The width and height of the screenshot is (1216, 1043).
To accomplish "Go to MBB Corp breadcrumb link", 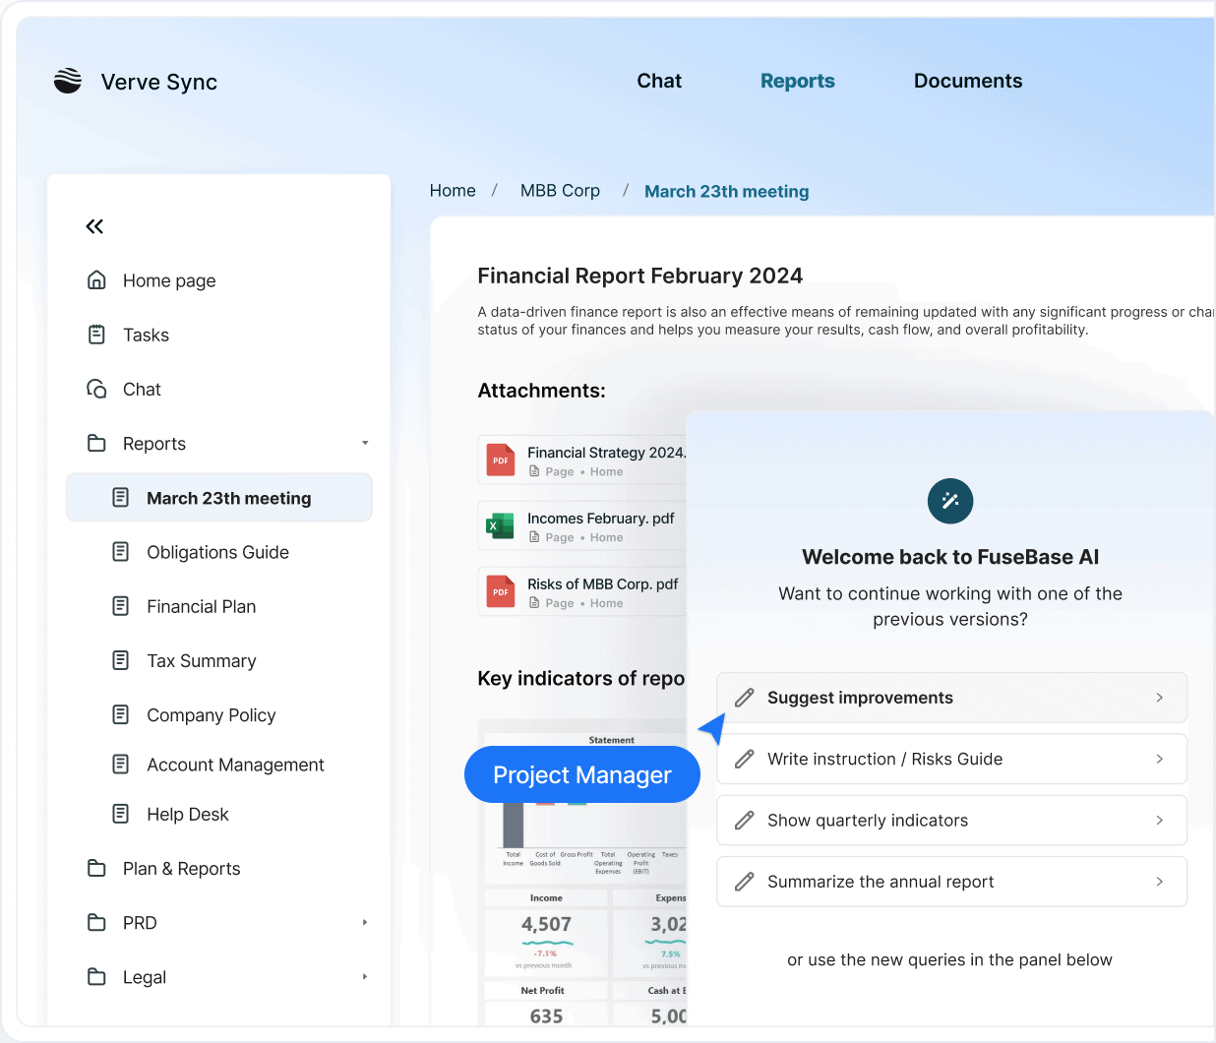I will (x=560, y=191).
